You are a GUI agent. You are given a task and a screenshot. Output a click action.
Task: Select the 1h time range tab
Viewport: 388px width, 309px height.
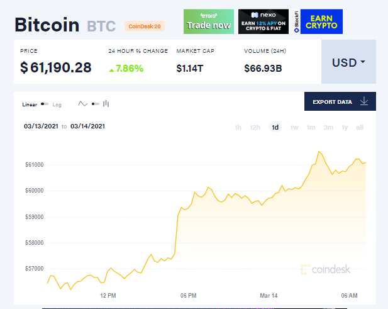[238, 127]
